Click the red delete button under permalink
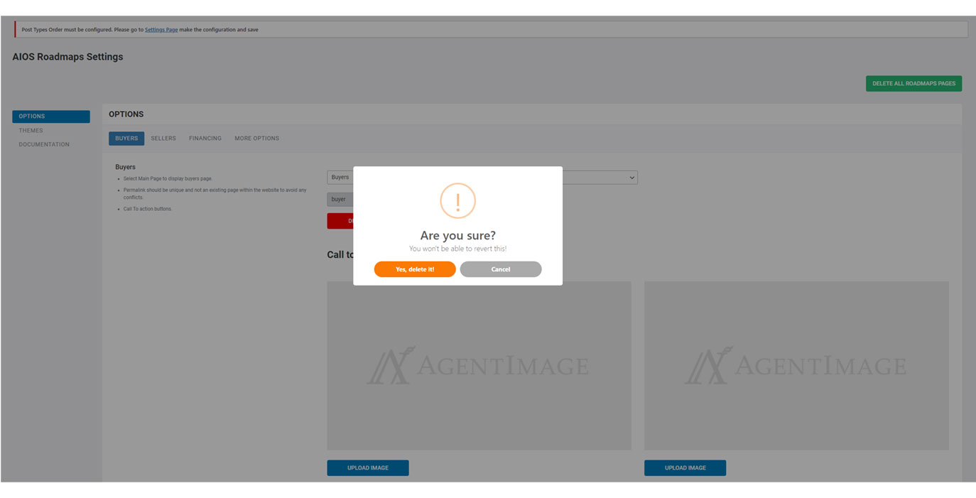Screen dimensions: 976x498 pyautogui.click(x=340, y=221)
